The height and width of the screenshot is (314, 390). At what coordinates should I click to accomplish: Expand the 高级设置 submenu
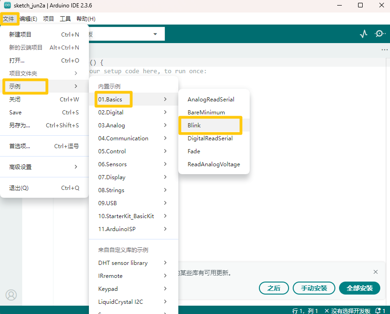coord(44,167)
